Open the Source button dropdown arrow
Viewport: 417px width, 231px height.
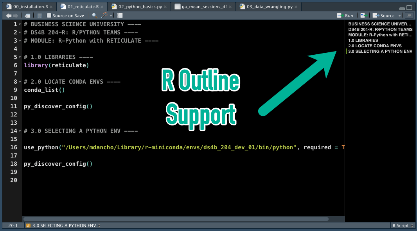coord(399,16)
